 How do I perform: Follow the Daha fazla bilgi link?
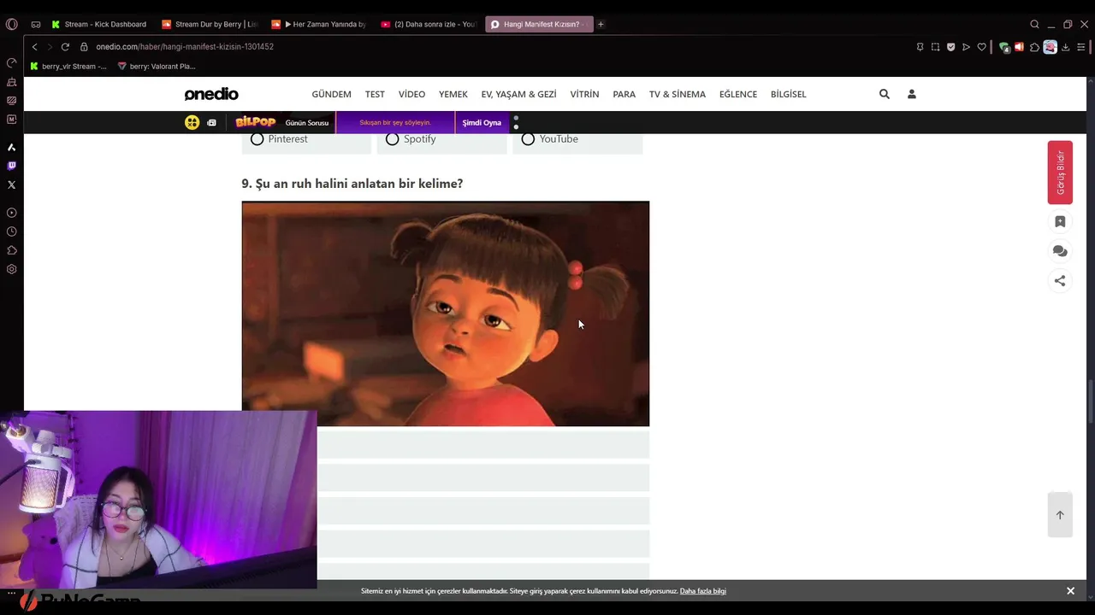pyautogui.click(x=702, y=591)
